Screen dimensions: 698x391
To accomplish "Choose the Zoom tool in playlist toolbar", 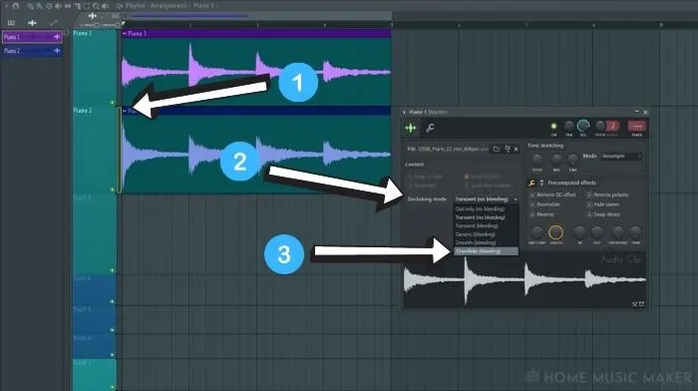I will (x=96, y=6).
